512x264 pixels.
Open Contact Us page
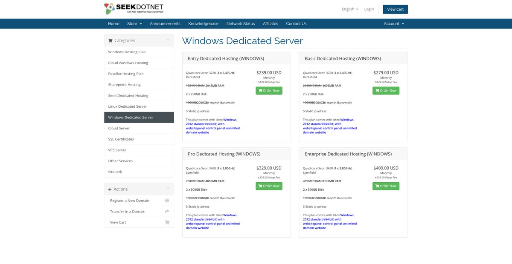tap(296, 24)
